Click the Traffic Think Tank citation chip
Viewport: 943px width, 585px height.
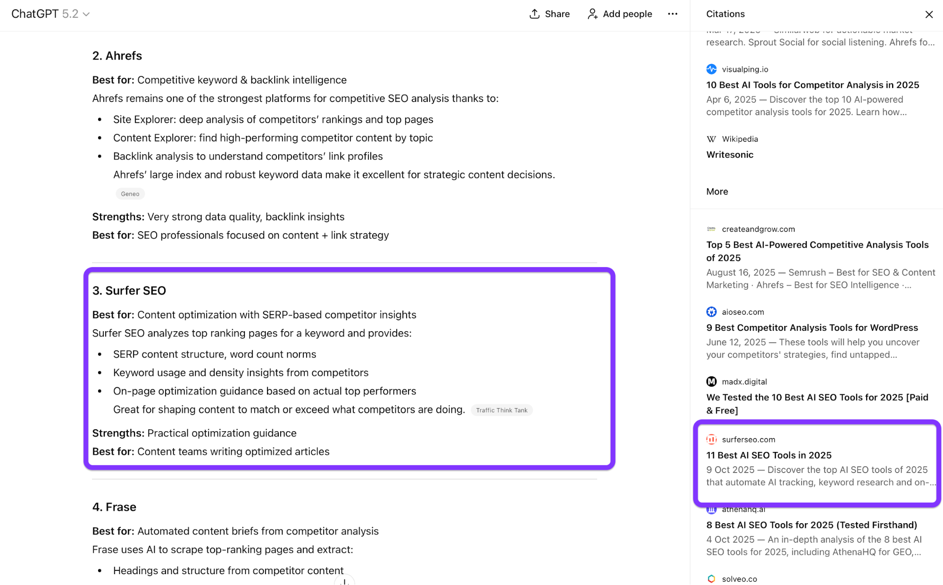tap(501, 410)
